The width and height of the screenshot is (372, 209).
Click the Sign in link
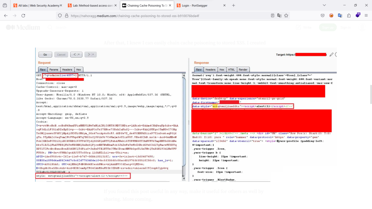coord(346,27)
